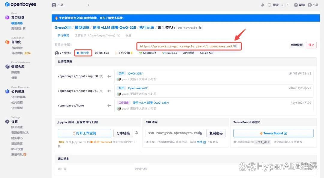
Task: Unbind the input0 data path icon
Action: pyautogui.click(x=101, y=76)
